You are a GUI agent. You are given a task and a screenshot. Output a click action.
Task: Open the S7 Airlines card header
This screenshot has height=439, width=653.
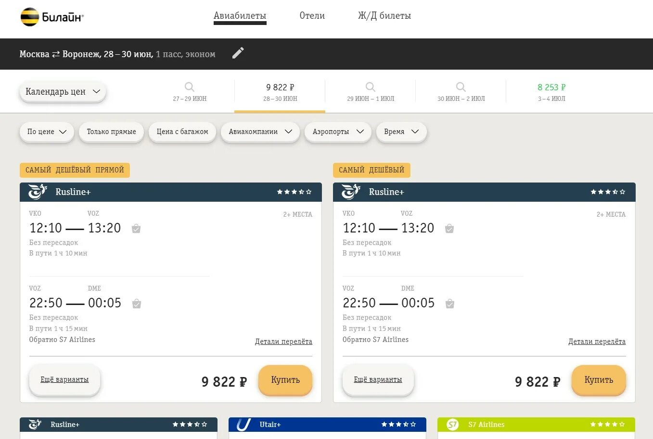click(536, 425)
